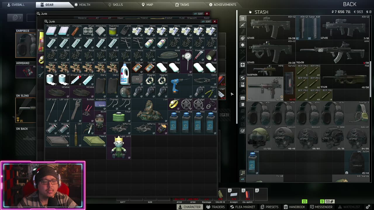Select the LEDX item in Junk box
374x210 pixels.
click(125, 31)
